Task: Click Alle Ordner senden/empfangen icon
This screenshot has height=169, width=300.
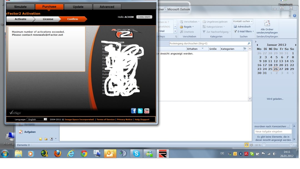Action: tap(267, 23)
